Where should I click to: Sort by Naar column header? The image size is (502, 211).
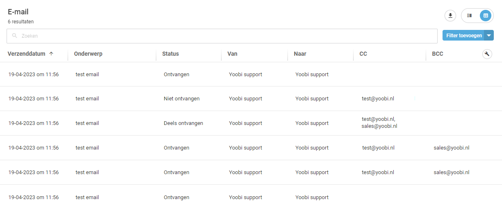pos(300,54)
